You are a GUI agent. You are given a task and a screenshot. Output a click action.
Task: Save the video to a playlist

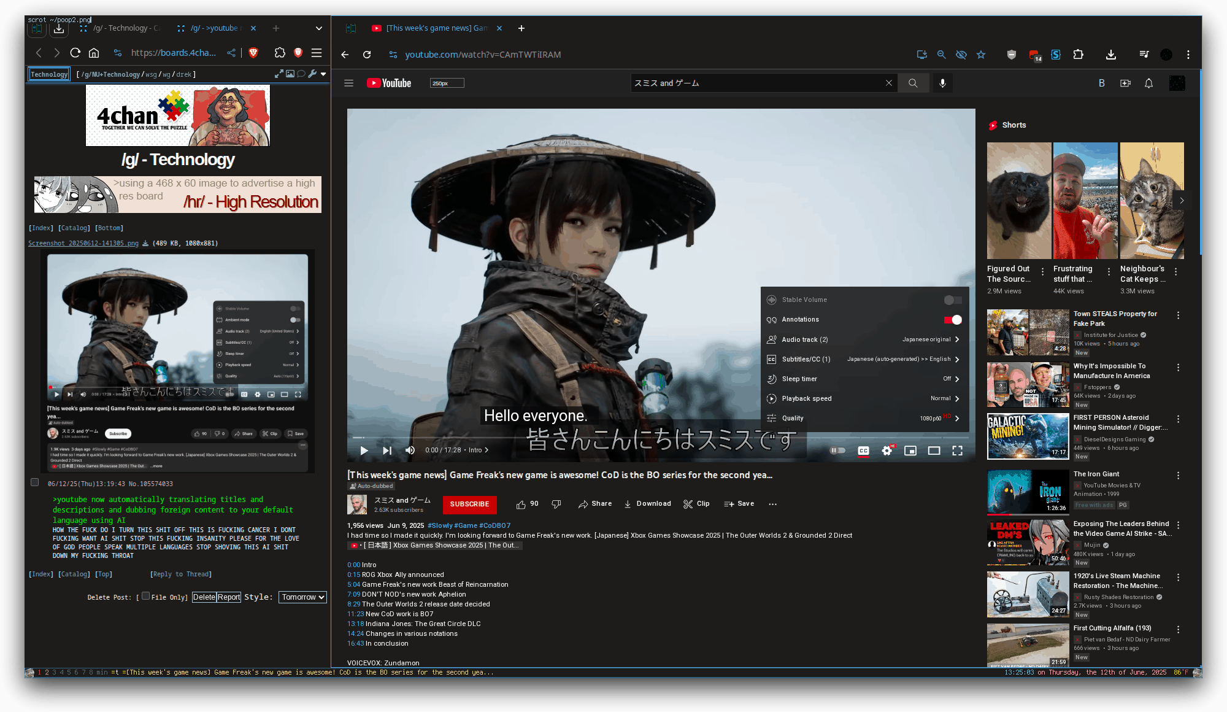(739, 505)
